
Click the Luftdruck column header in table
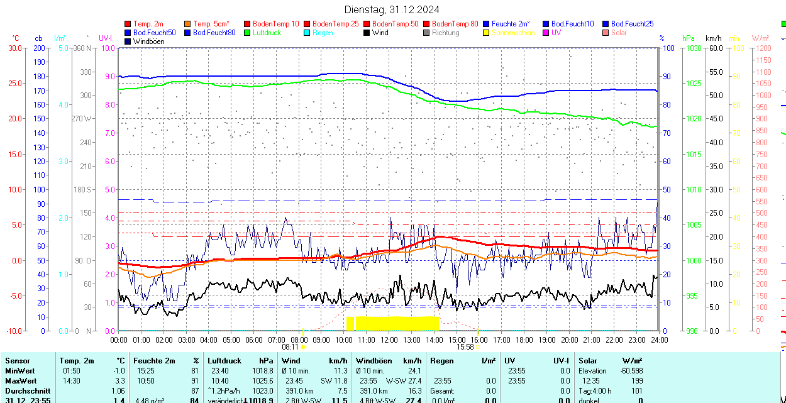[x=224, y=361]
